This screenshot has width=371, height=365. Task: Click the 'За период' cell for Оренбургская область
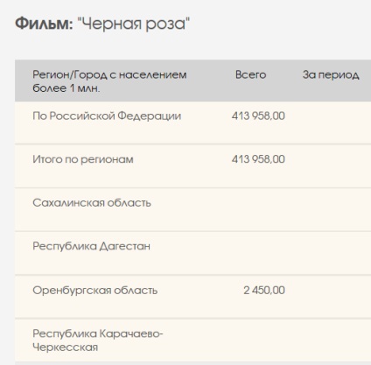pos(332,297)
